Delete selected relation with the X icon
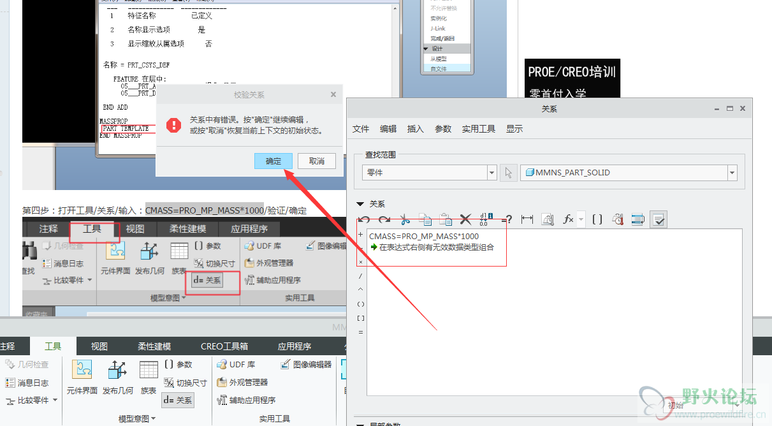Screen dimensions: 772x426 point(466,219)
